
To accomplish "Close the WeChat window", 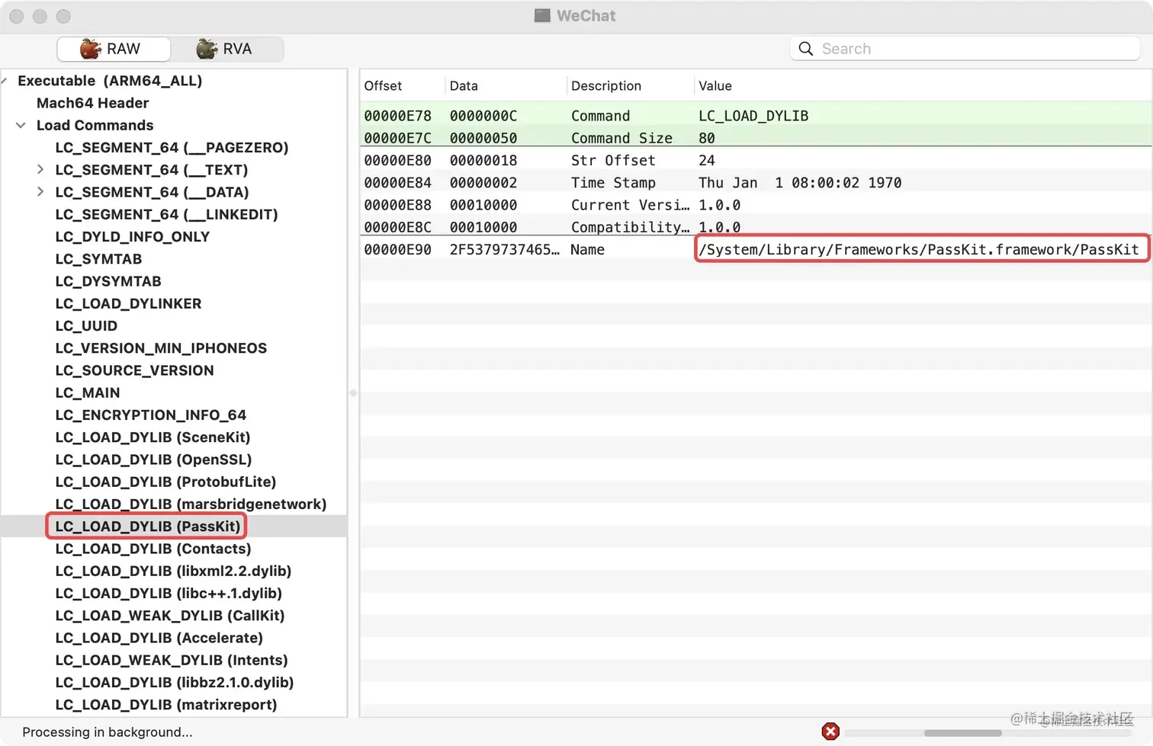I will click(x=17, y=16).
